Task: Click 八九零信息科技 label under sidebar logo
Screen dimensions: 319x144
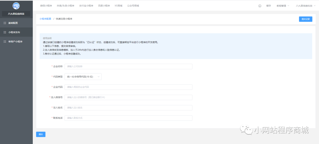Action: pos(16,14)
